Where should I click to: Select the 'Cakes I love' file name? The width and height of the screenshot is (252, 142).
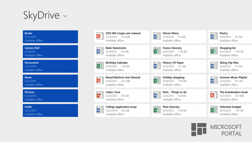[113, 92]
